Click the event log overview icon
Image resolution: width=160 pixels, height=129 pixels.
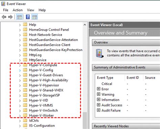(x=100, y=53)
